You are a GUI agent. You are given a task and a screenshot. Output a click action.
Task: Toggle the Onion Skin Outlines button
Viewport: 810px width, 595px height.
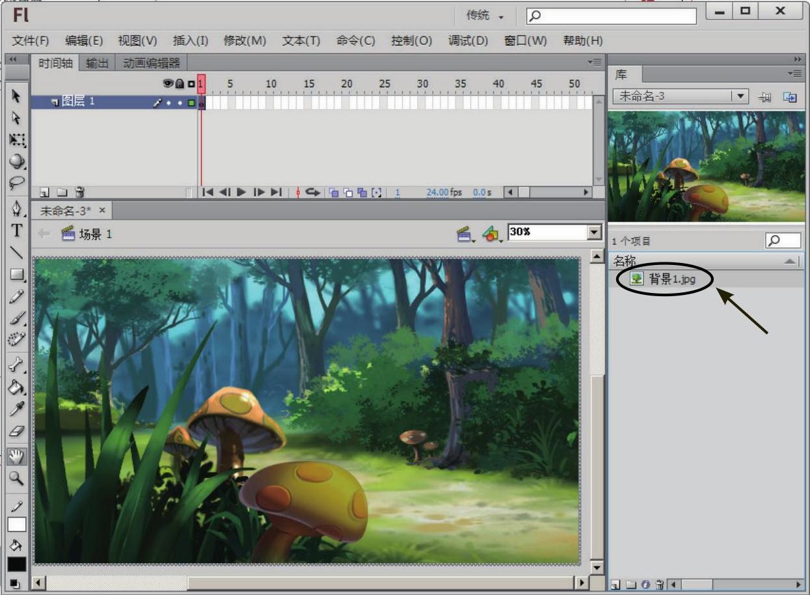(x=348, y=193)
